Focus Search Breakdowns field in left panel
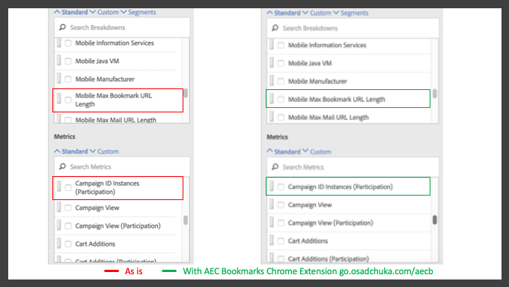This screenshot has height=287, width=509. (x=122, y=27)
